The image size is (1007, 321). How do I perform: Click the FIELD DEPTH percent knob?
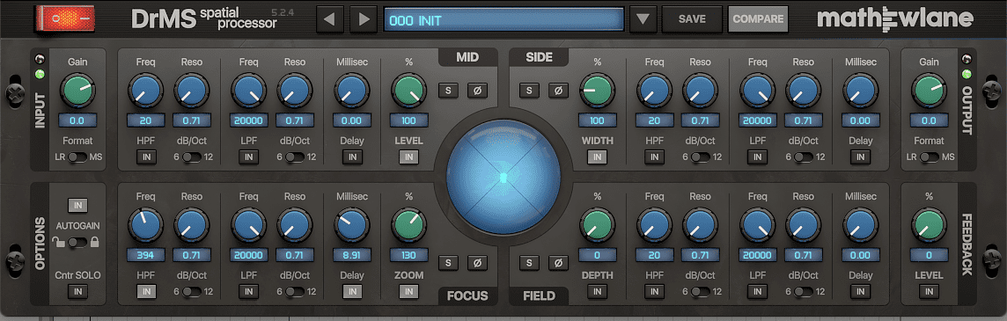pos(597,225)
